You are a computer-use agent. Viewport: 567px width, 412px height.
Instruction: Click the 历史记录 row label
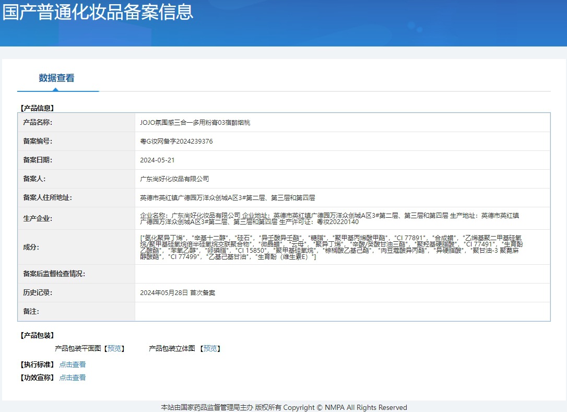[x=38, y=292]
